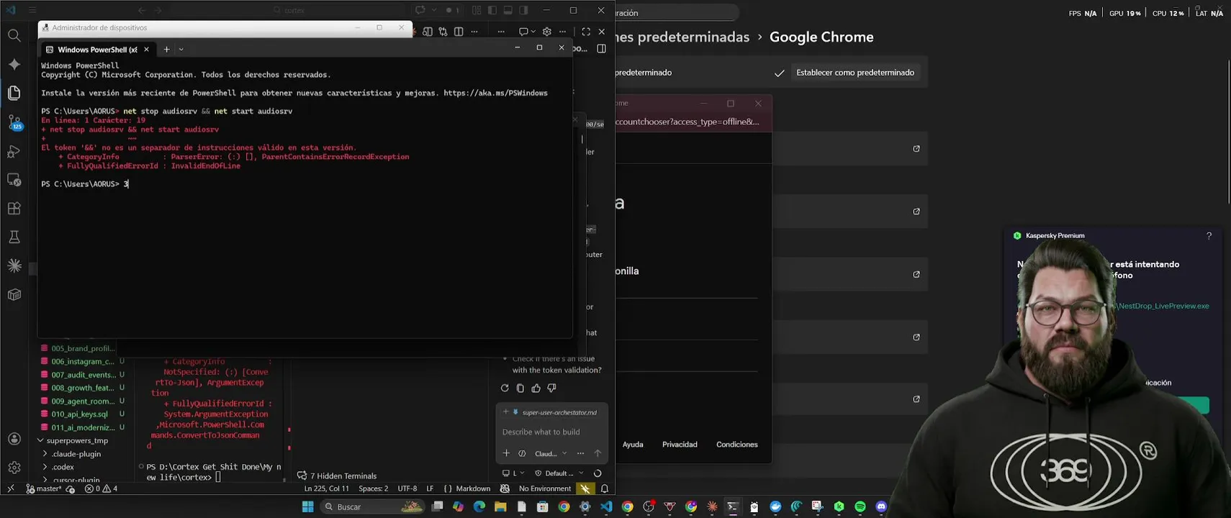Open errors and warnings indicator in status bar
Image resolution: width=1231 pixels, height=518 pixels.
[x=101, y=489]
